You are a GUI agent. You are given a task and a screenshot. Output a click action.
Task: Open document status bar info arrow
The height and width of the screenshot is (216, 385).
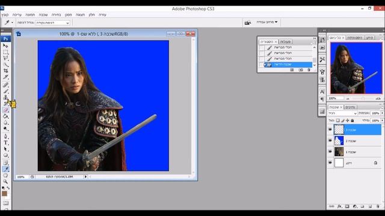click(x=85, y=176)
